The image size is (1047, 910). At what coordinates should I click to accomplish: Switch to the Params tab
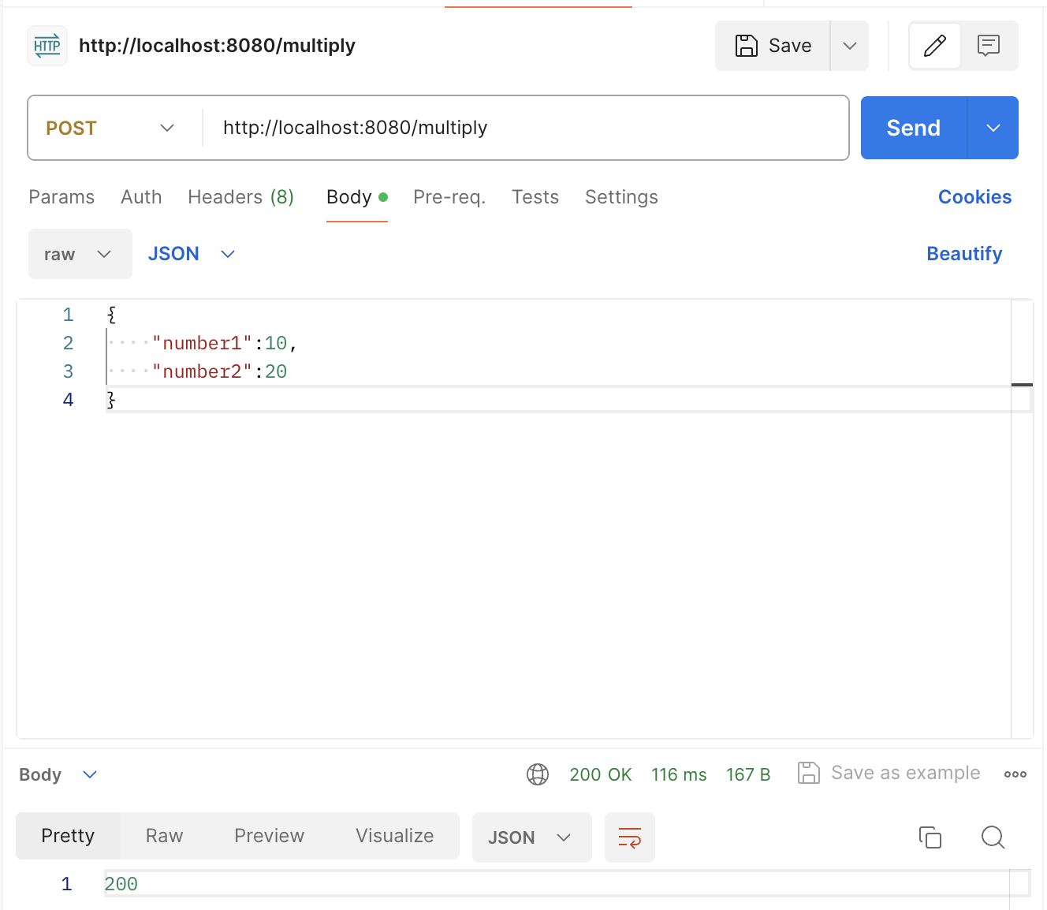click(x=61, y=197)
